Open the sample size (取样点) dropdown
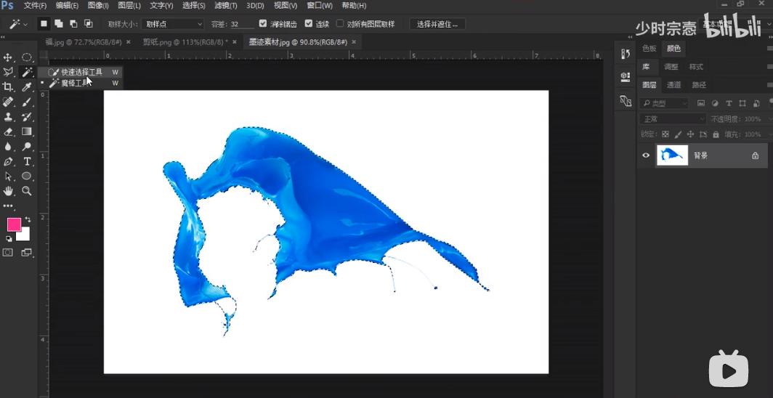This screenshot has height=398, width=773. 173,24
